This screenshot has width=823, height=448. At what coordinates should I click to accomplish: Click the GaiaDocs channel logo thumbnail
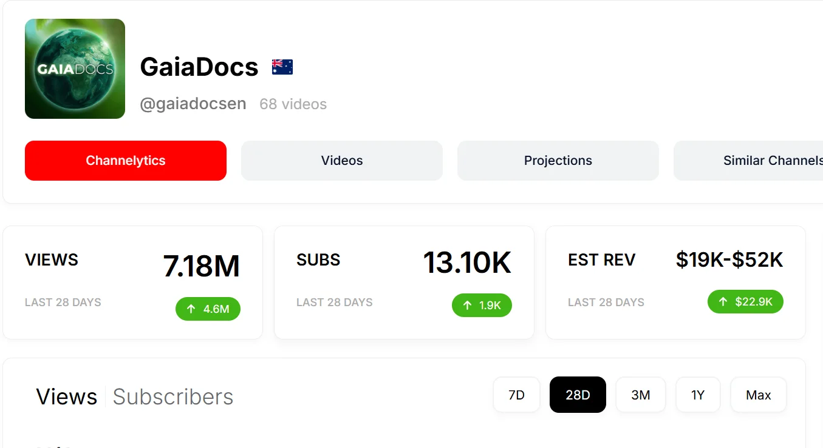[x=75, y=69]
